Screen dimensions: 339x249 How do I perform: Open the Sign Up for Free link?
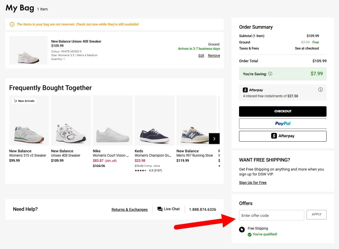pyautogui.click(x=253, y=183)
